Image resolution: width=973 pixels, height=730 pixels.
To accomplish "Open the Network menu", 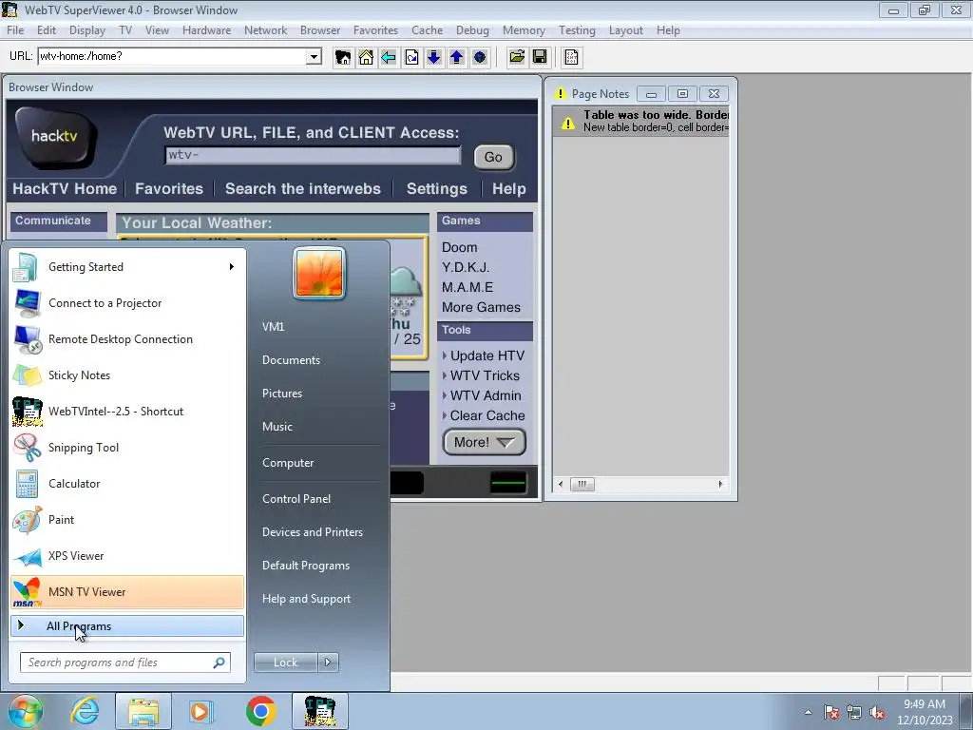I will tap(266, 30).
